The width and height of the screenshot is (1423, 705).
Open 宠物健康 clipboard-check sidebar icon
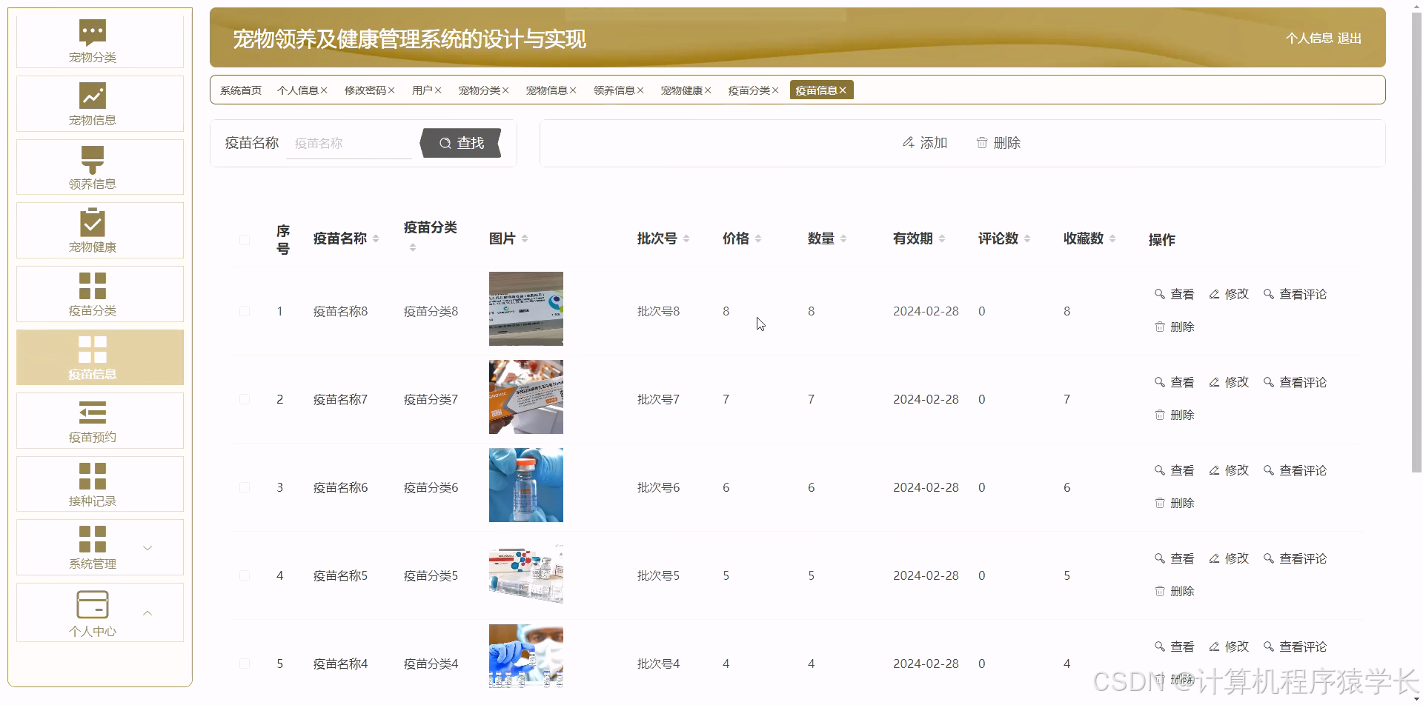(x=93, y=222)
